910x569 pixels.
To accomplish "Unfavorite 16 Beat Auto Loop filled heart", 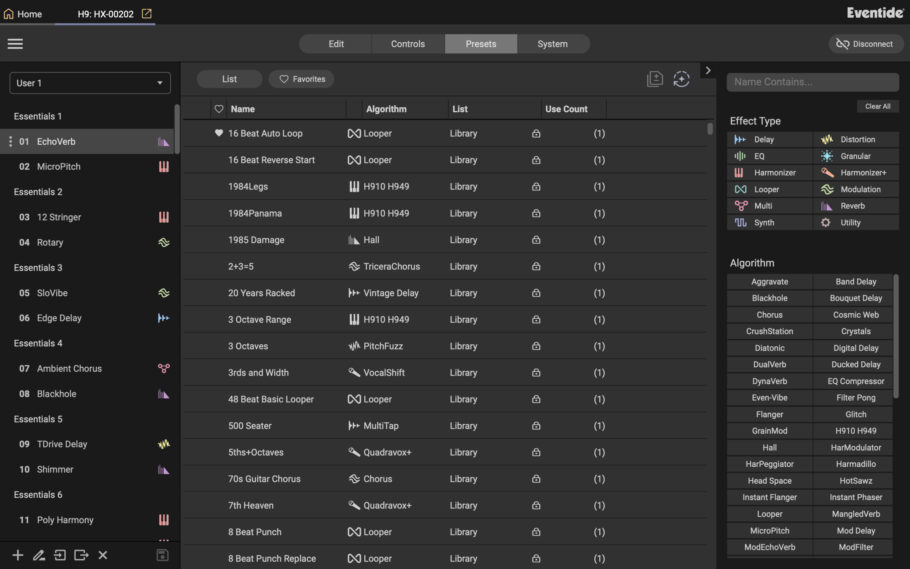I will tap(219, 133).
